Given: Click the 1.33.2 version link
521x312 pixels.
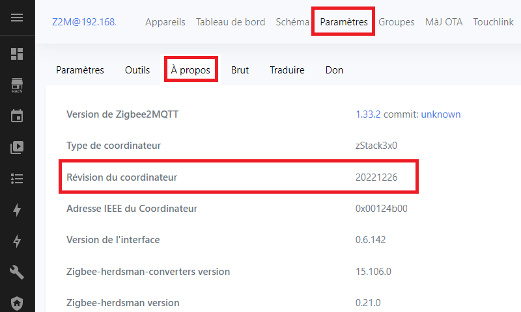Looking at the screenshot, I should tap(367, 114).
